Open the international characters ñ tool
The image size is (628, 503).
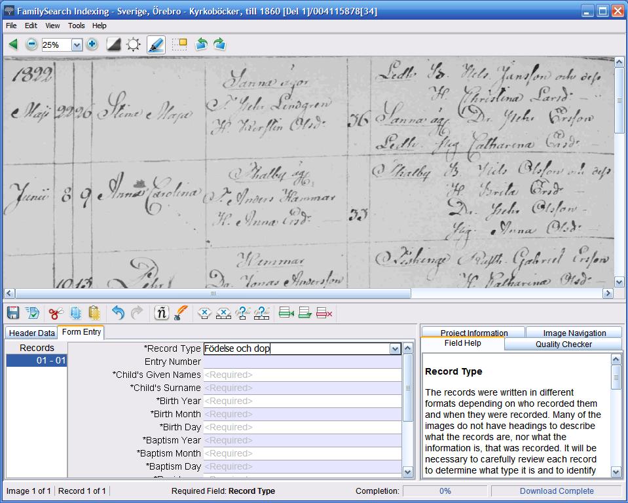point(161,313)
